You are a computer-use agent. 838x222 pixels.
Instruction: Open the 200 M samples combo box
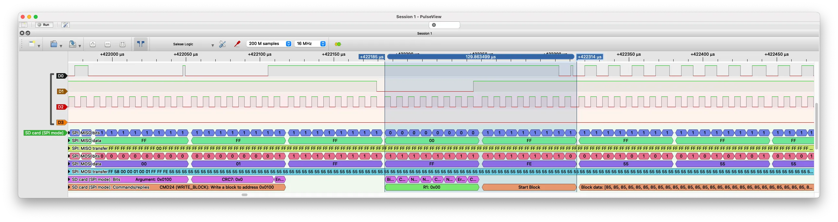click(269, 43)
